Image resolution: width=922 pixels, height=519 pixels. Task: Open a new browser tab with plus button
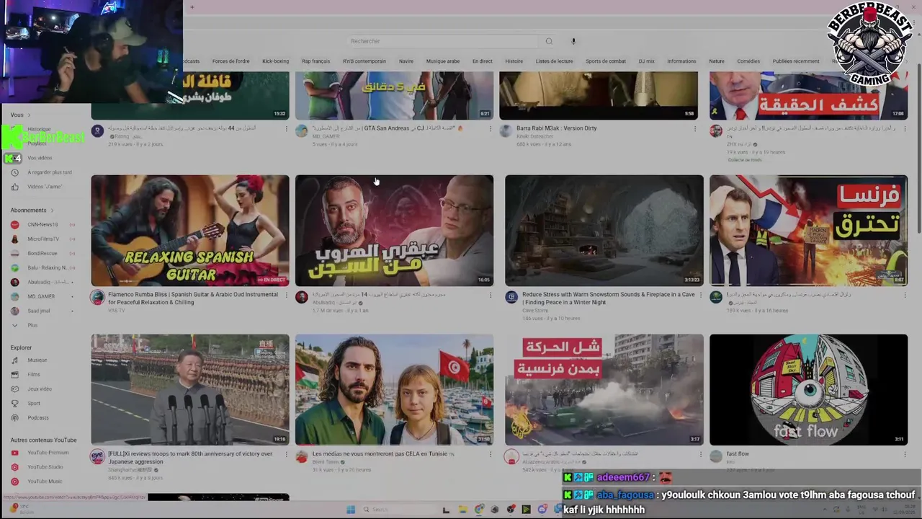coord(192,7)
